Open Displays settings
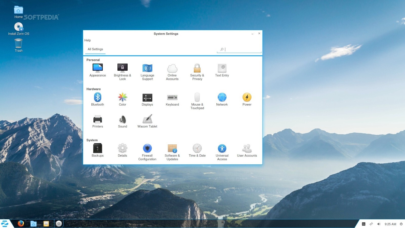The width and height of the screenshot is (405, 228). (x=147, y=99)
